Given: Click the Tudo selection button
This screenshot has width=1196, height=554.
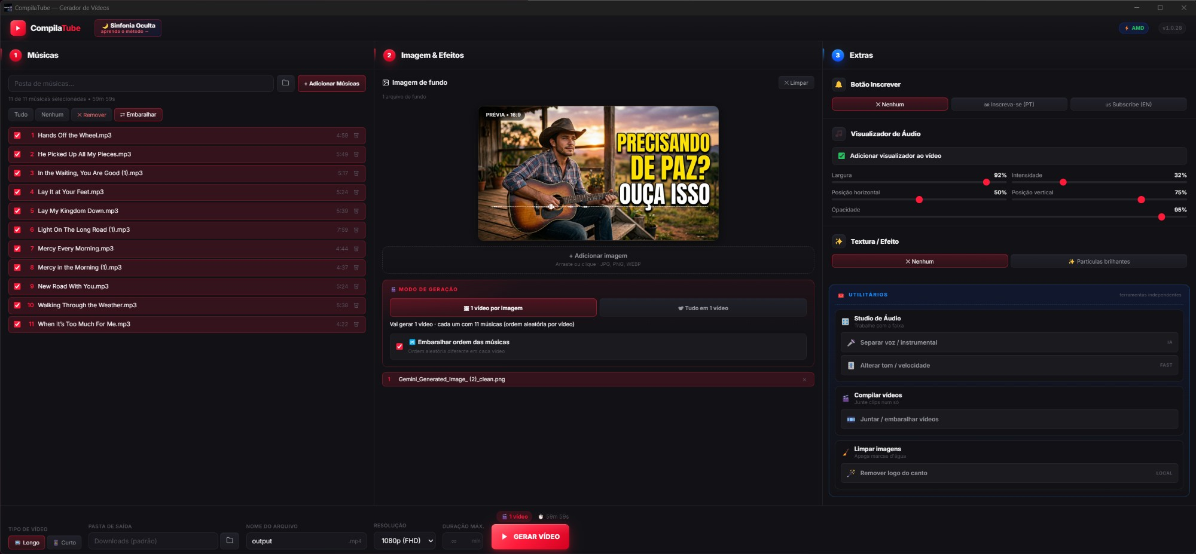Looking at the screenshot, I should tap(21, 115).
